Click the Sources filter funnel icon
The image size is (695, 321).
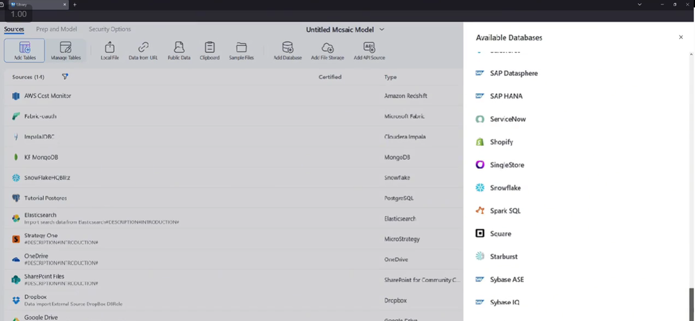coord(65,76)
